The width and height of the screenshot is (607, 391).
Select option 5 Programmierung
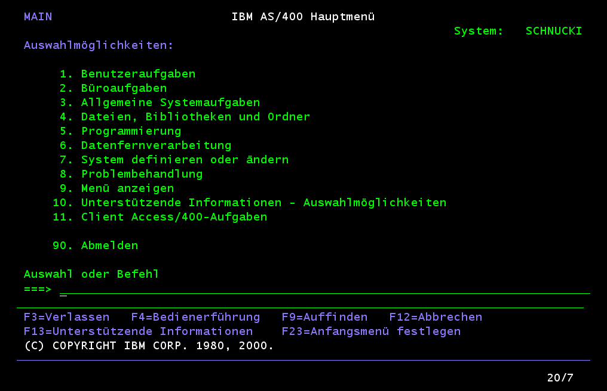point(121,131)
